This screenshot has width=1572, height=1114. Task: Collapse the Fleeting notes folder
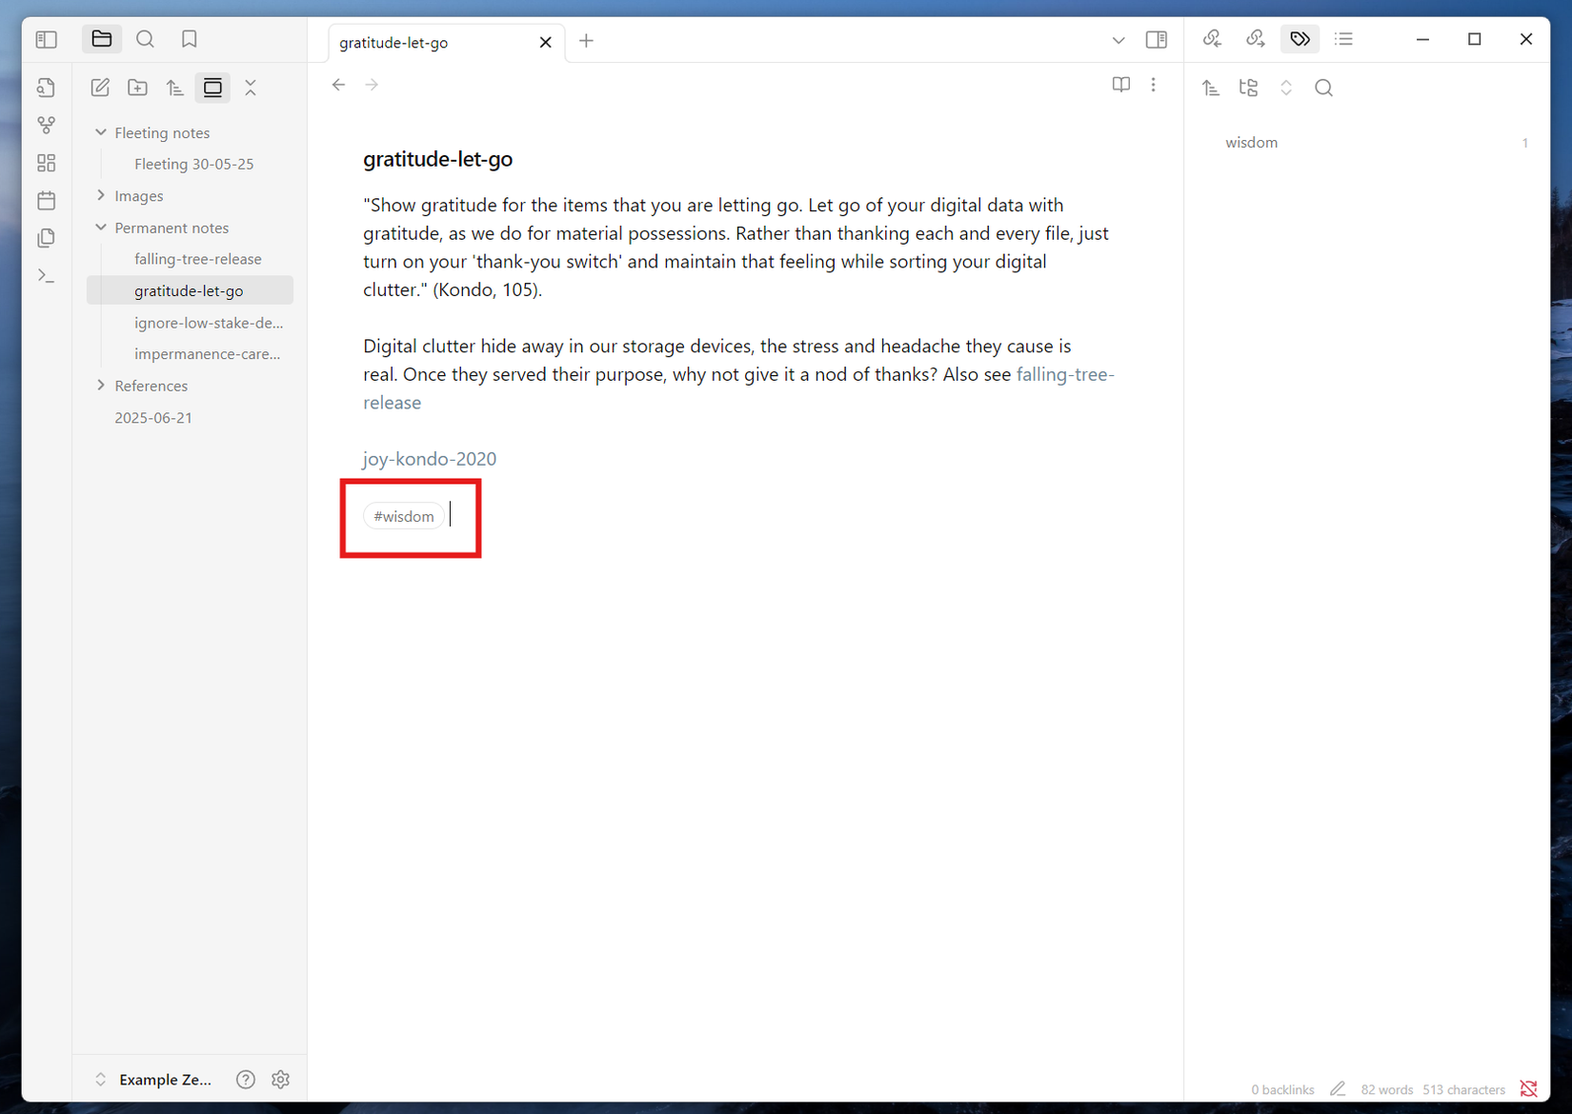click(101, 132)
